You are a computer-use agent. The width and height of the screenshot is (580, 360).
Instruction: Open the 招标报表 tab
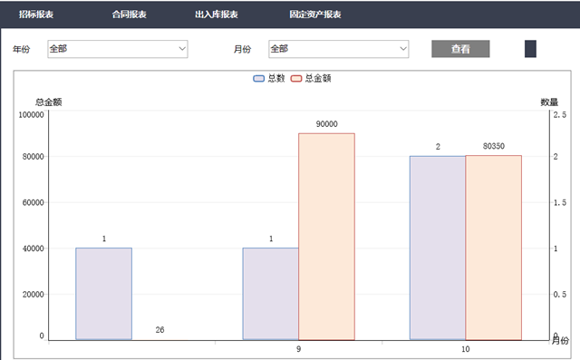pos(36,15)
